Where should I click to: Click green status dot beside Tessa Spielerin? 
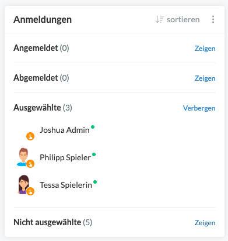(x=95, y=182)
